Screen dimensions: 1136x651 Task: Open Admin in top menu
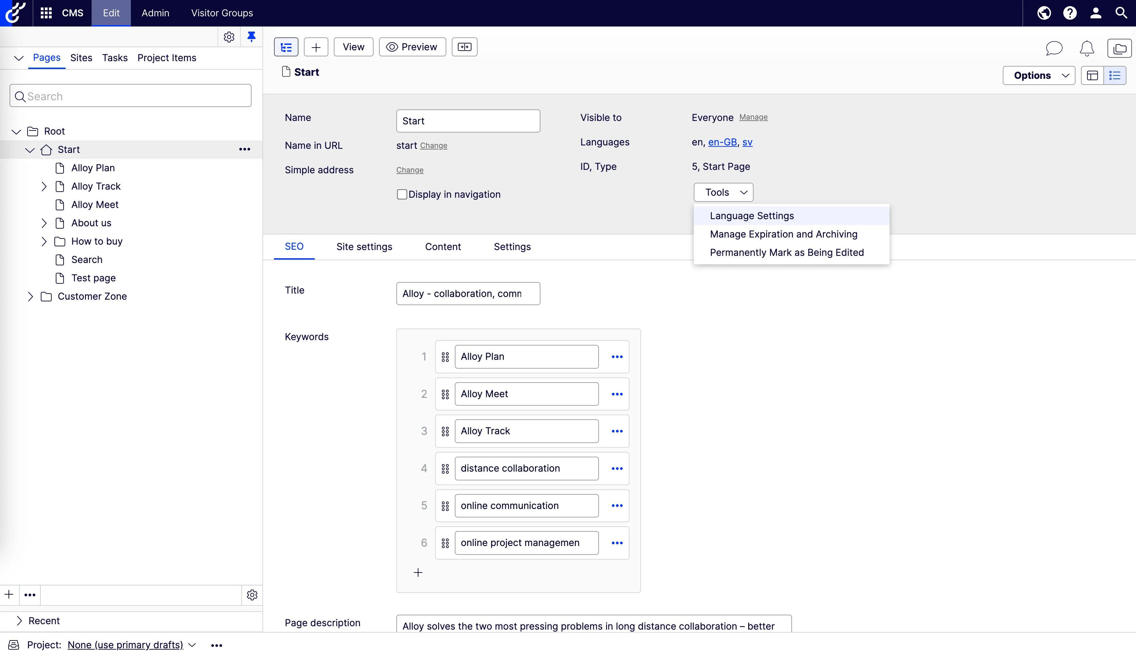pos(156,13)
